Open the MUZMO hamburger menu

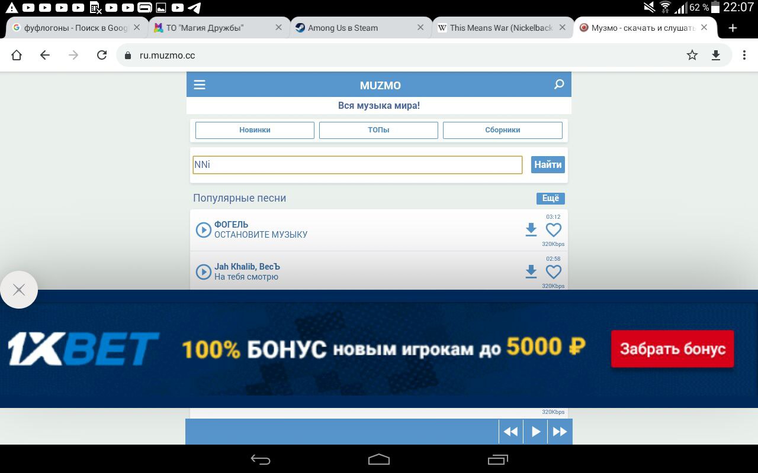coord(200,85)
